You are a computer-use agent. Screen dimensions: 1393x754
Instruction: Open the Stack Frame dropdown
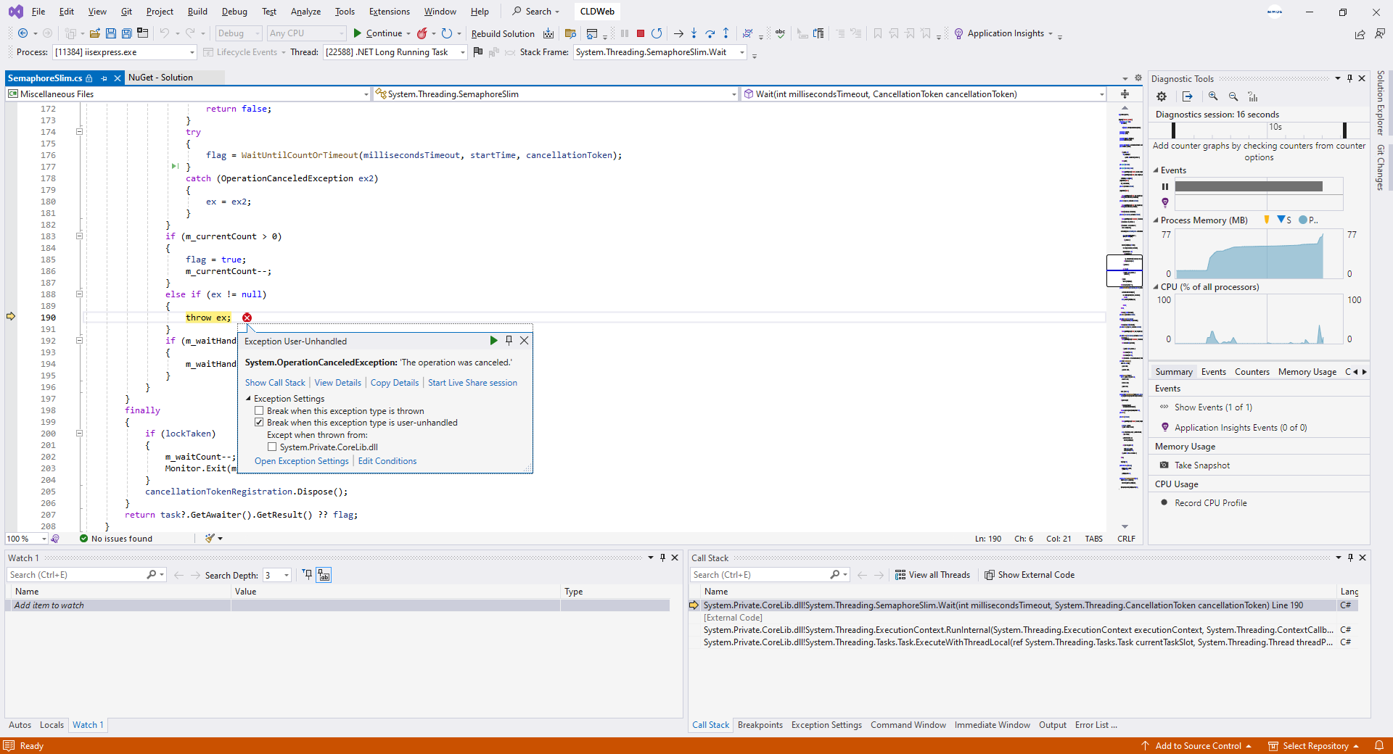[660, 52]
